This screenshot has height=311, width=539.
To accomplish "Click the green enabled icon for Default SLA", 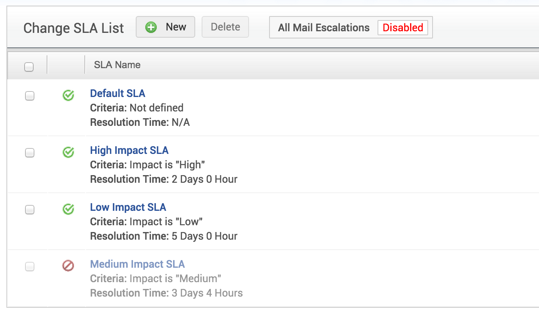I will coord(68,95).
